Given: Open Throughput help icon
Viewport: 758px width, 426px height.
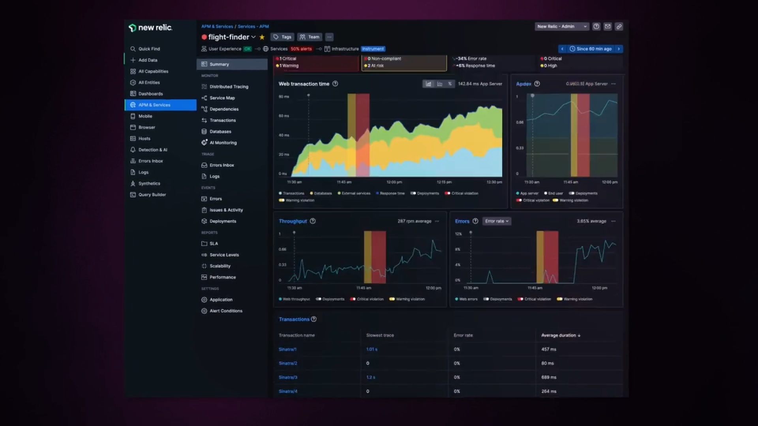Looking at the screenshot, I should (x=313, y=221).
